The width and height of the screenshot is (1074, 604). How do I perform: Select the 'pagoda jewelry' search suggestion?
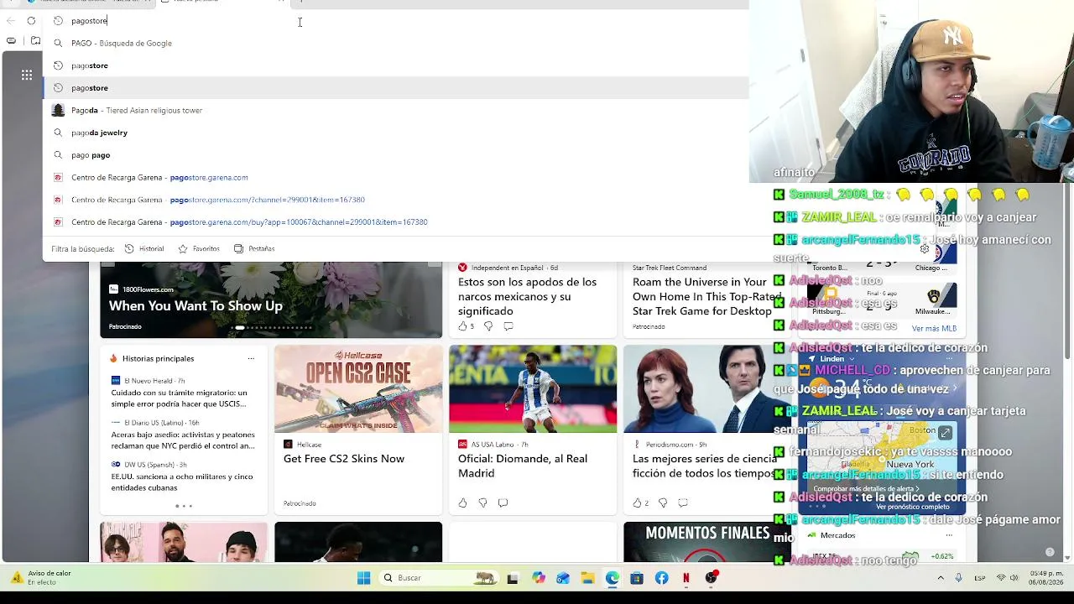click(395, 133)
